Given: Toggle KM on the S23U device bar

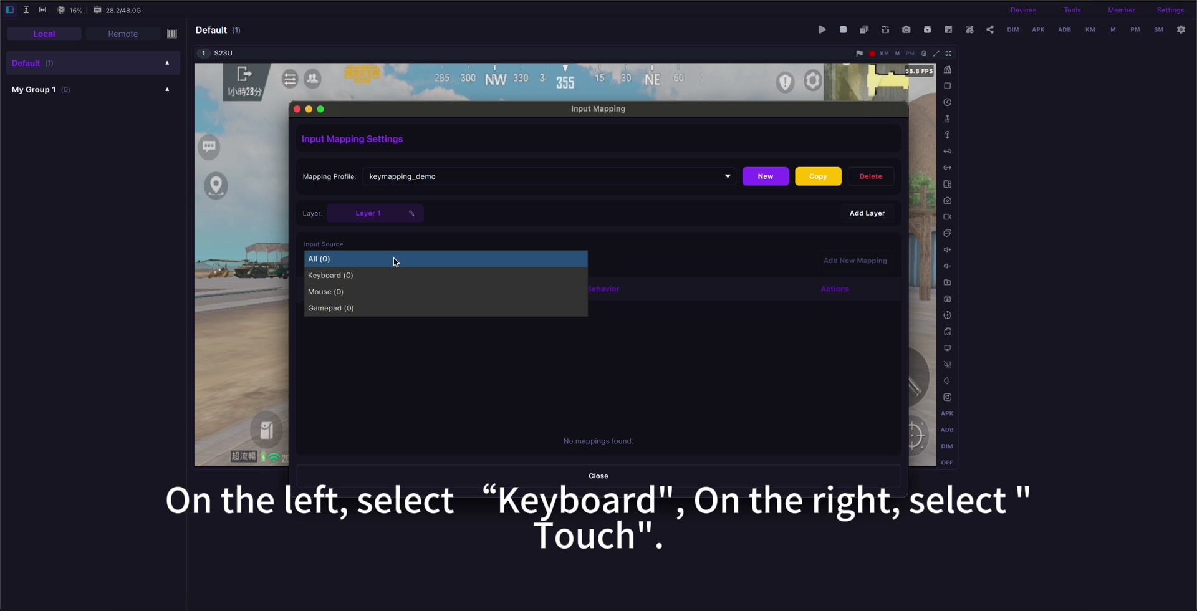Looking at the screenshot, I should click(884, 54).
